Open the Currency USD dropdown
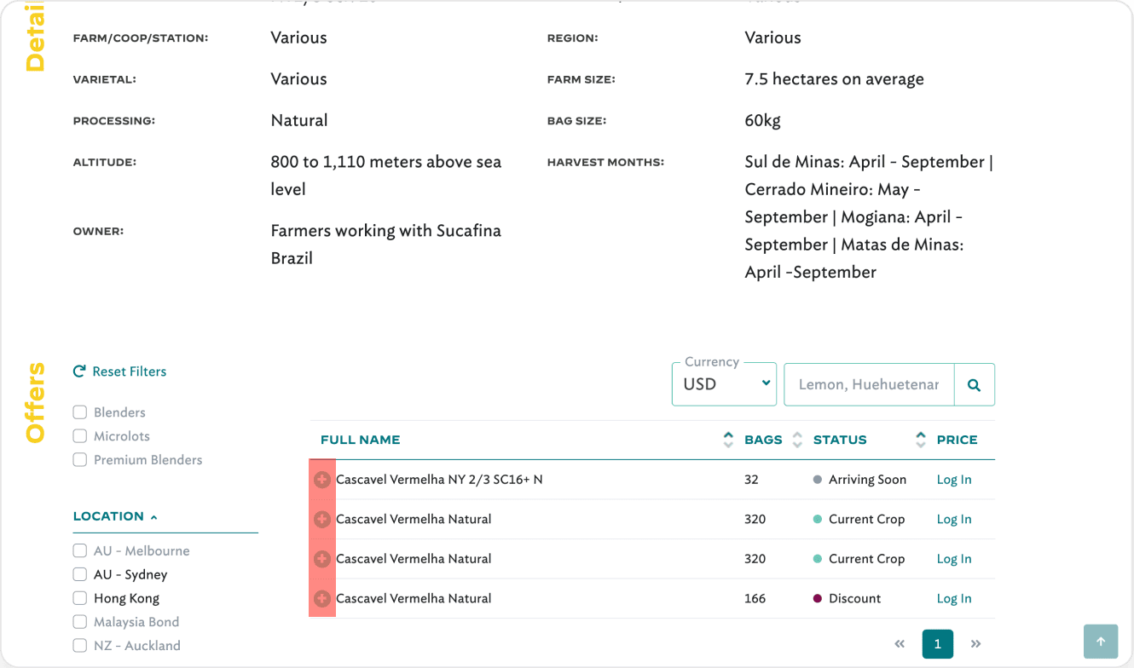This screenshot has width=1134, height=668. [724, 384]
